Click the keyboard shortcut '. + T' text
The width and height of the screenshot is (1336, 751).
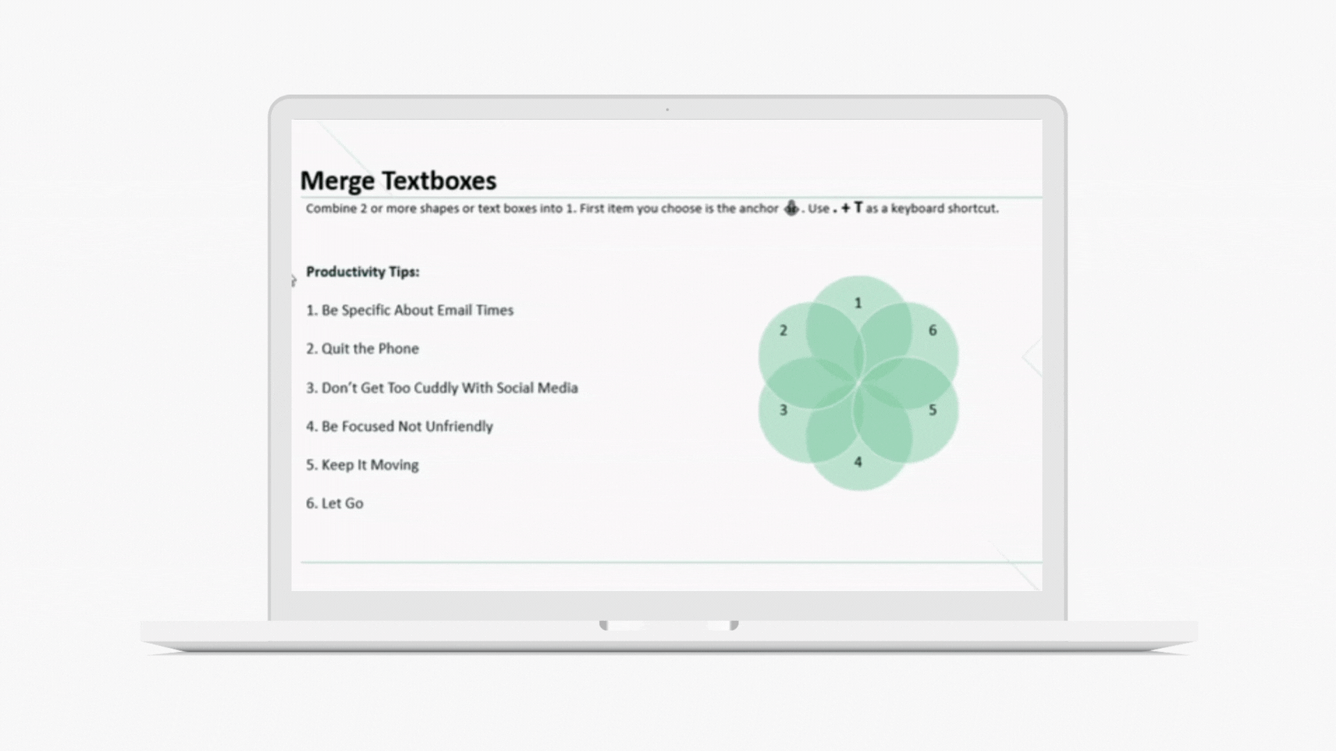[848, 208]
